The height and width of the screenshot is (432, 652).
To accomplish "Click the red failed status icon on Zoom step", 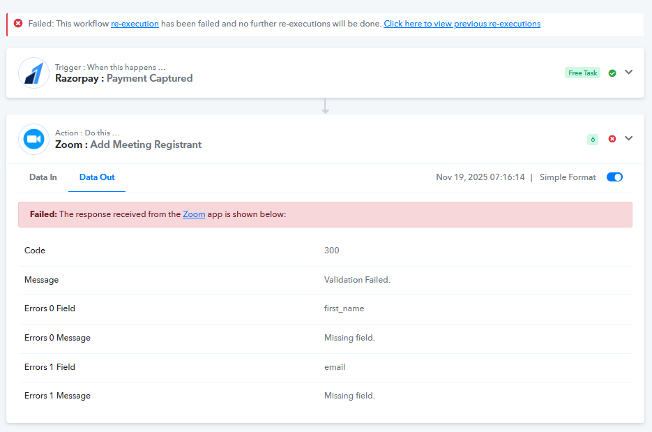I will 612,139.
